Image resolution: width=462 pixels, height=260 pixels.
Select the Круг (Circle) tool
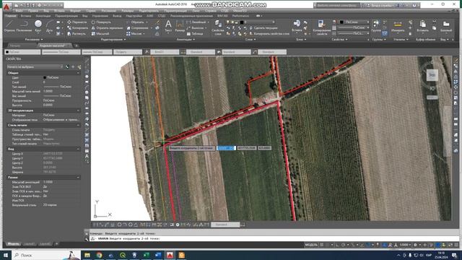click(38, 26)
